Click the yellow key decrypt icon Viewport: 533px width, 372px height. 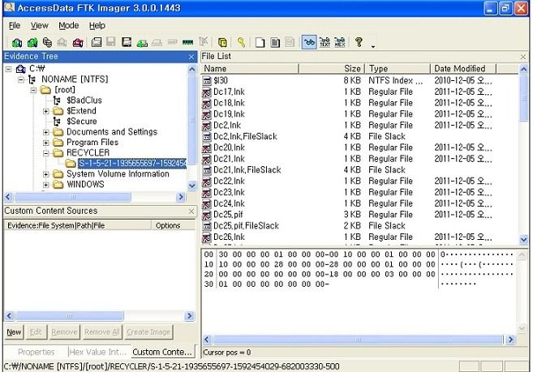pyautogui.click(x=241, y=42)
